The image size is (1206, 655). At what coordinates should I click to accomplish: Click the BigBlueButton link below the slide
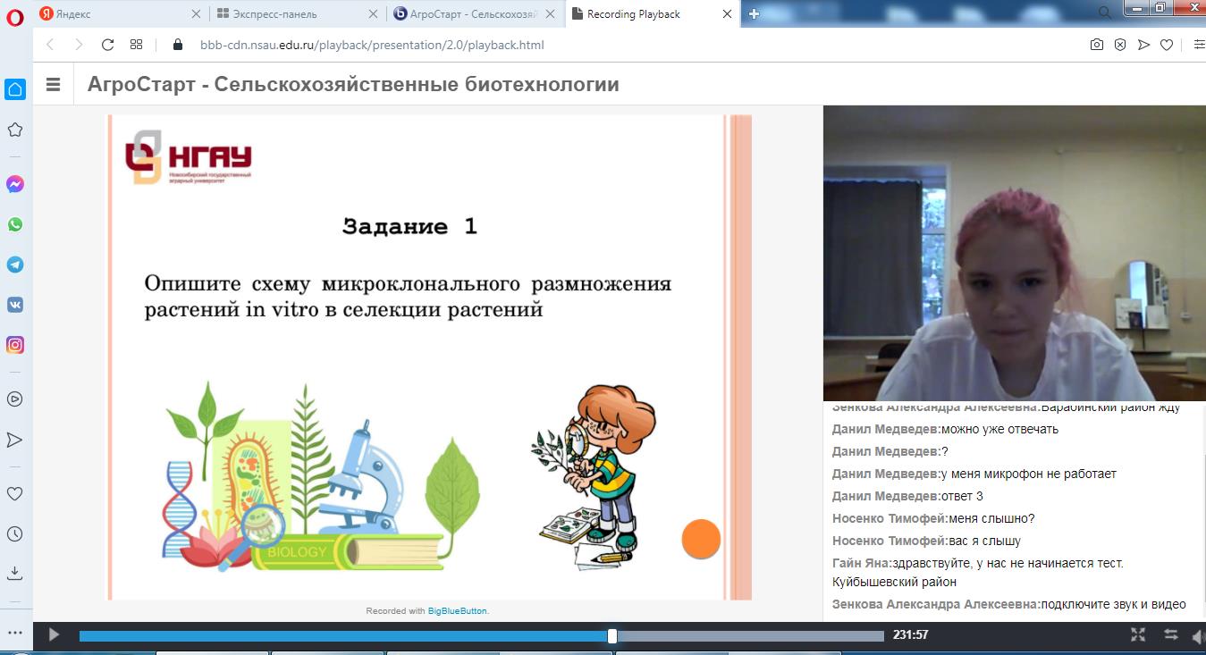coord(457,611)
